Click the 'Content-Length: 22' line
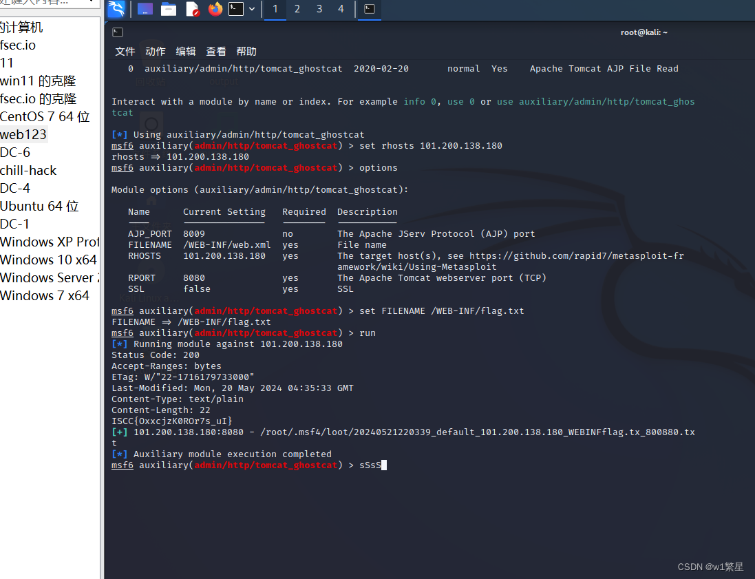 coord(161,410)
